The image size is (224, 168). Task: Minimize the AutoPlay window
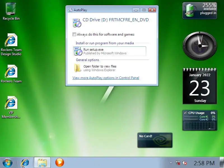pyautogui.click(x=136, y=10)
